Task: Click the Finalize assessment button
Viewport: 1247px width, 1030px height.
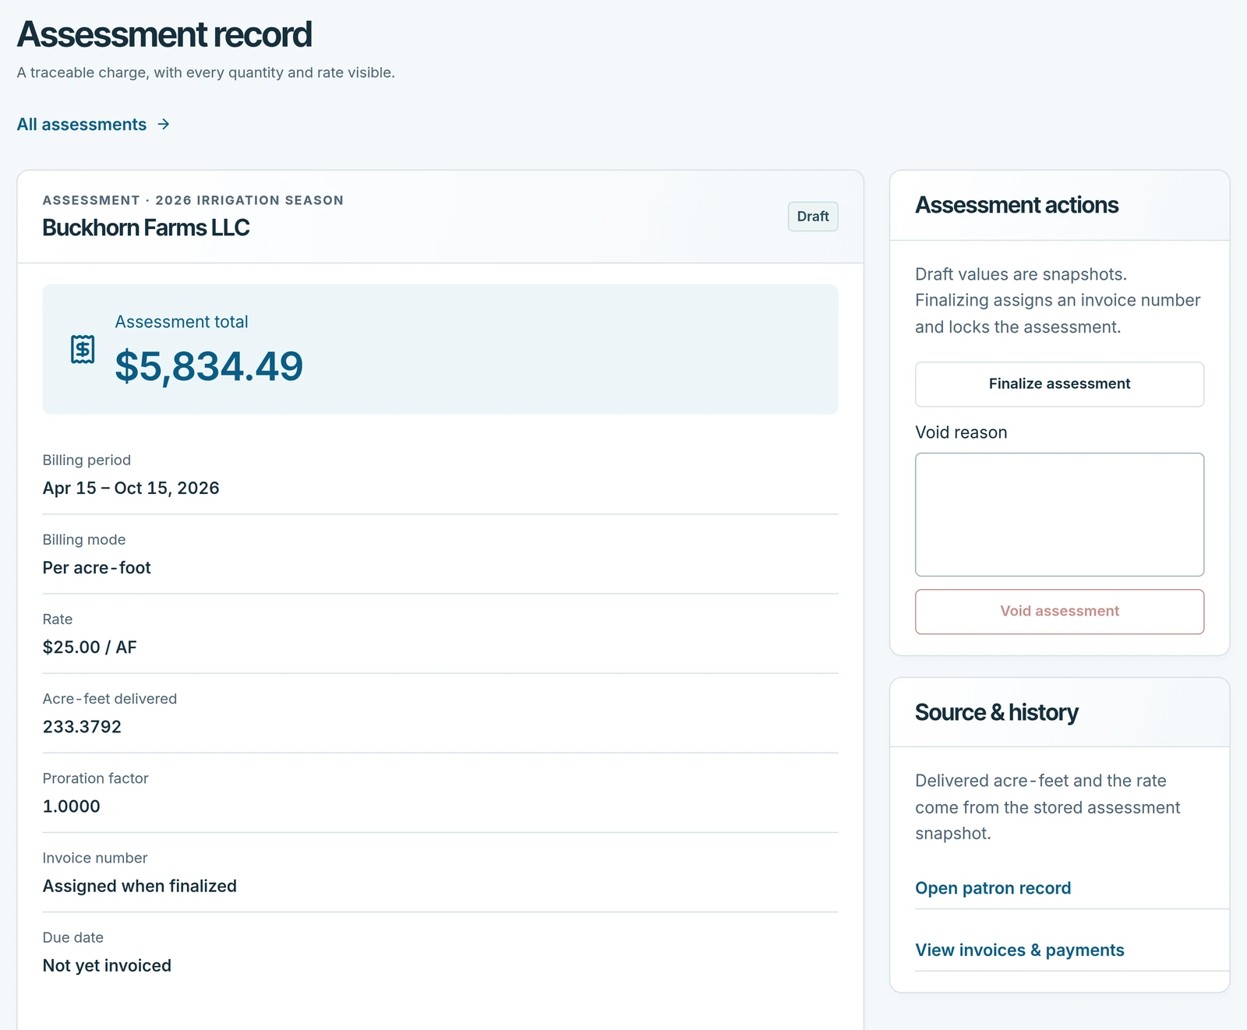Action: pos(1059,384)
